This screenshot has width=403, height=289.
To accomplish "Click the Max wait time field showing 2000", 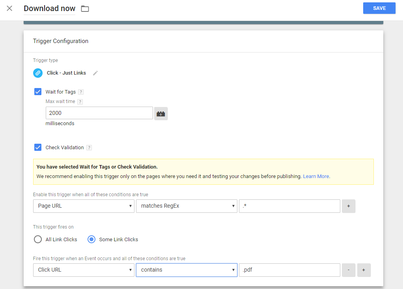I will (99, 113).
